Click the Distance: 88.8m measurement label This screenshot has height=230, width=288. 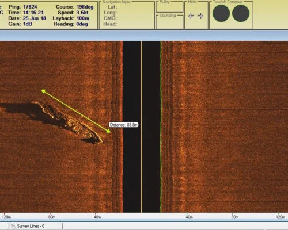[124, 125]
